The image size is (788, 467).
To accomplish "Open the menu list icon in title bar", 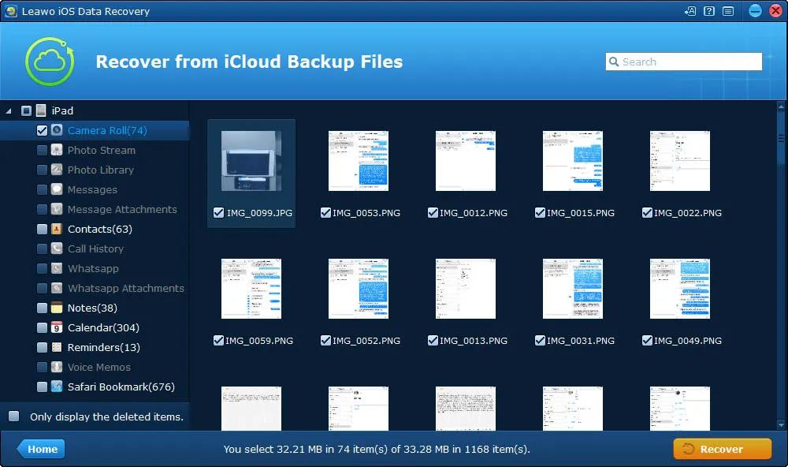I will [x=728, y=11].
